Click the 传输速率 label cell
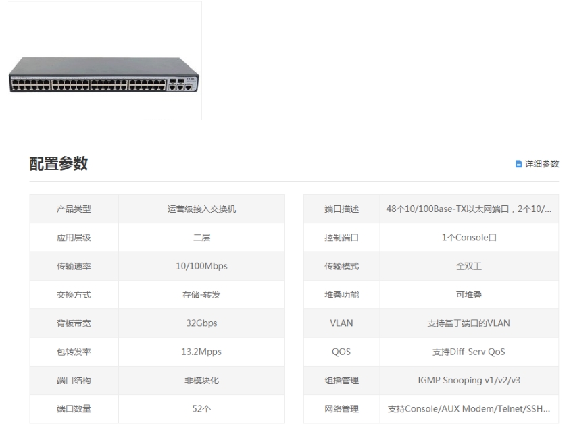The height and width of the screenshot is (430, 571). (x=74, y=266)
